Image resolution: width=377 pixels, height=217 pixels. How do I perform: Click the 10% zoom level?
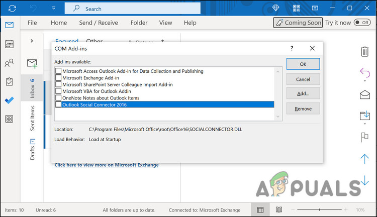(x=360, y=210)
